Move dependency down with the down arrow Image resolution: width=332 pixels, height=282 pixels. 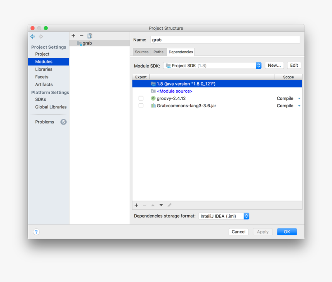(x=161, y=205)
